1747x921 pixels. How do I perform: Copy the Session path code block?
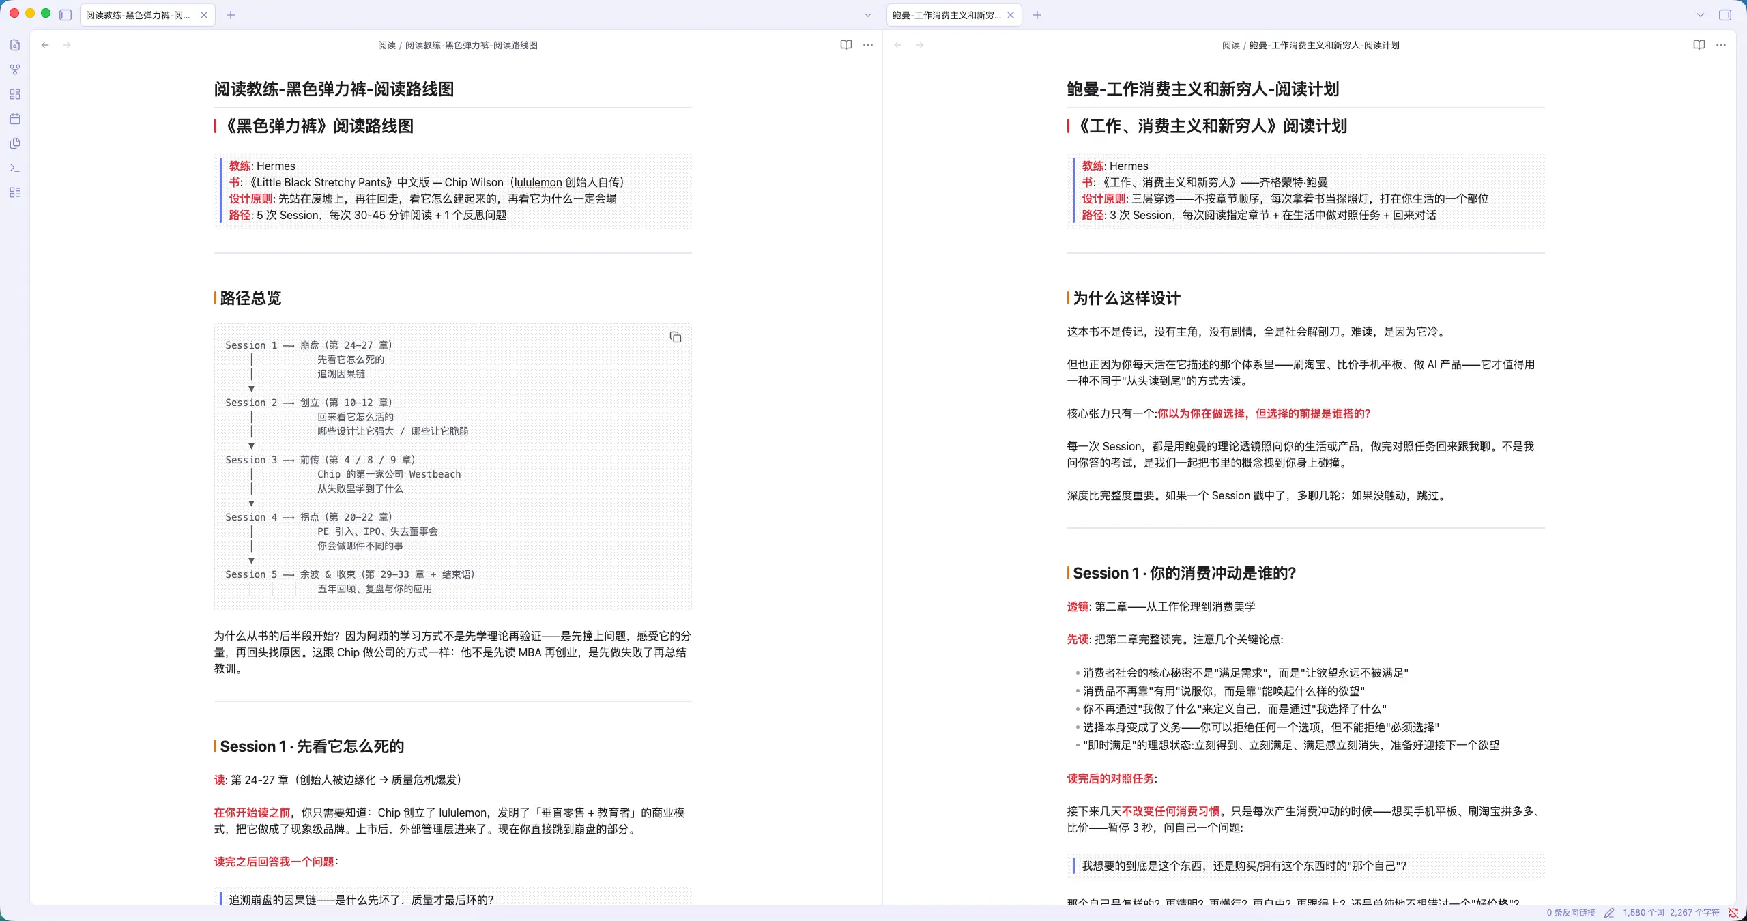676,337
